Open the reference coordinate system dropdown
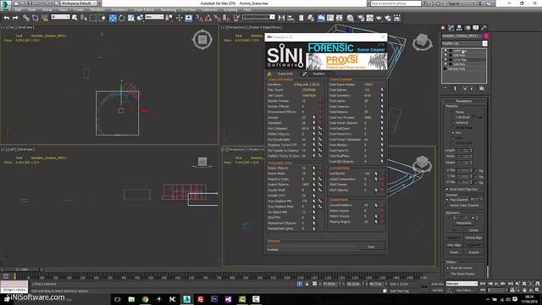542x305 pixels. tap(154, 17)
